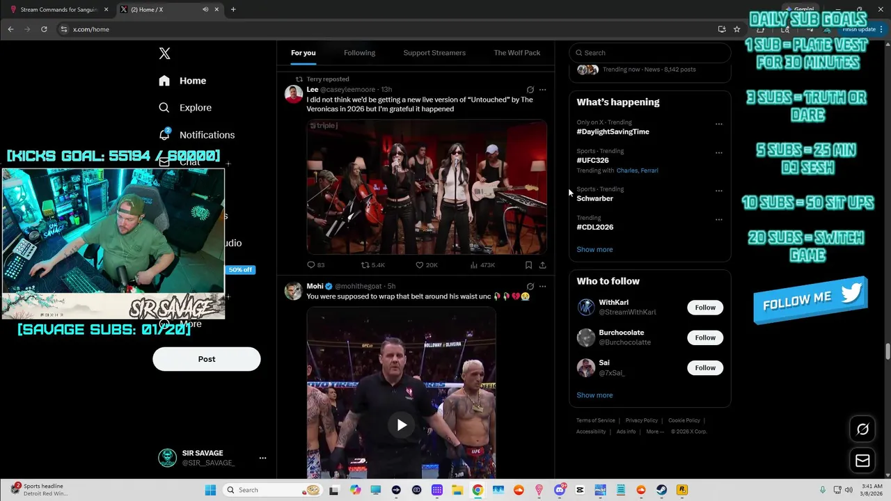Open Messages floating button
This screenshot has width=891, height=501.
862,461
